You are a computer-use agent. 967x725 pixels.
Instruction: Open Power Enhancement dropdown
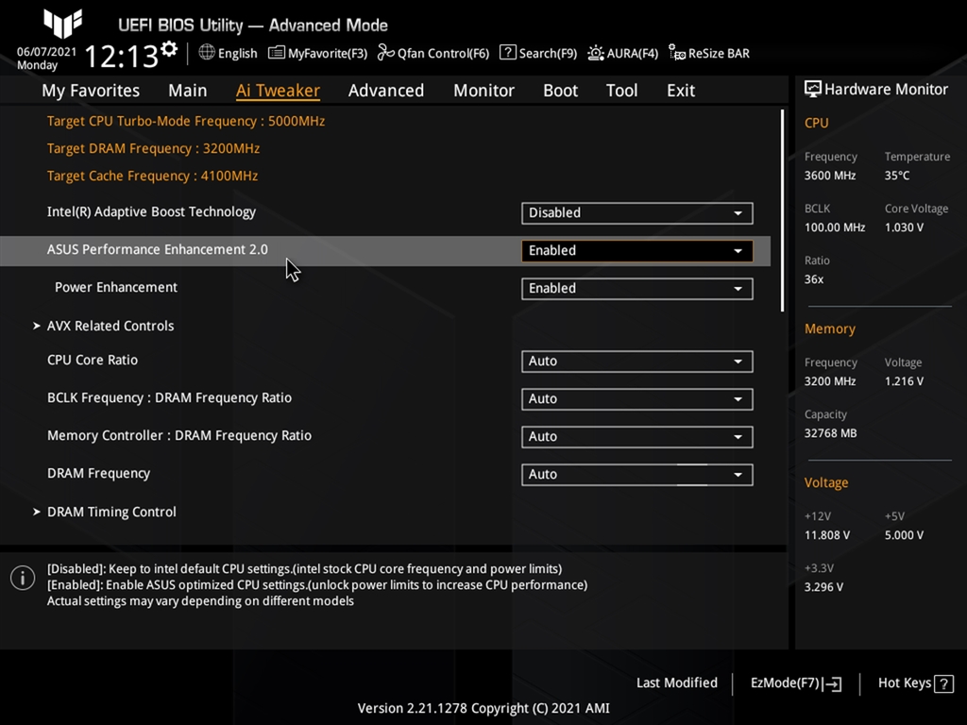point(637,289)
